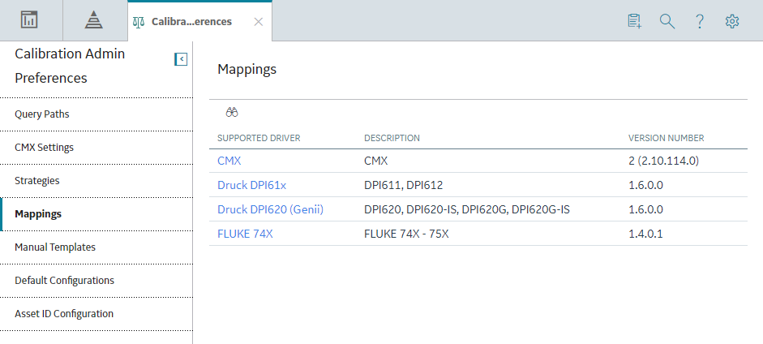
Task: Open the asset hierarchy pyramid icon tab
Action: [93, 20]
